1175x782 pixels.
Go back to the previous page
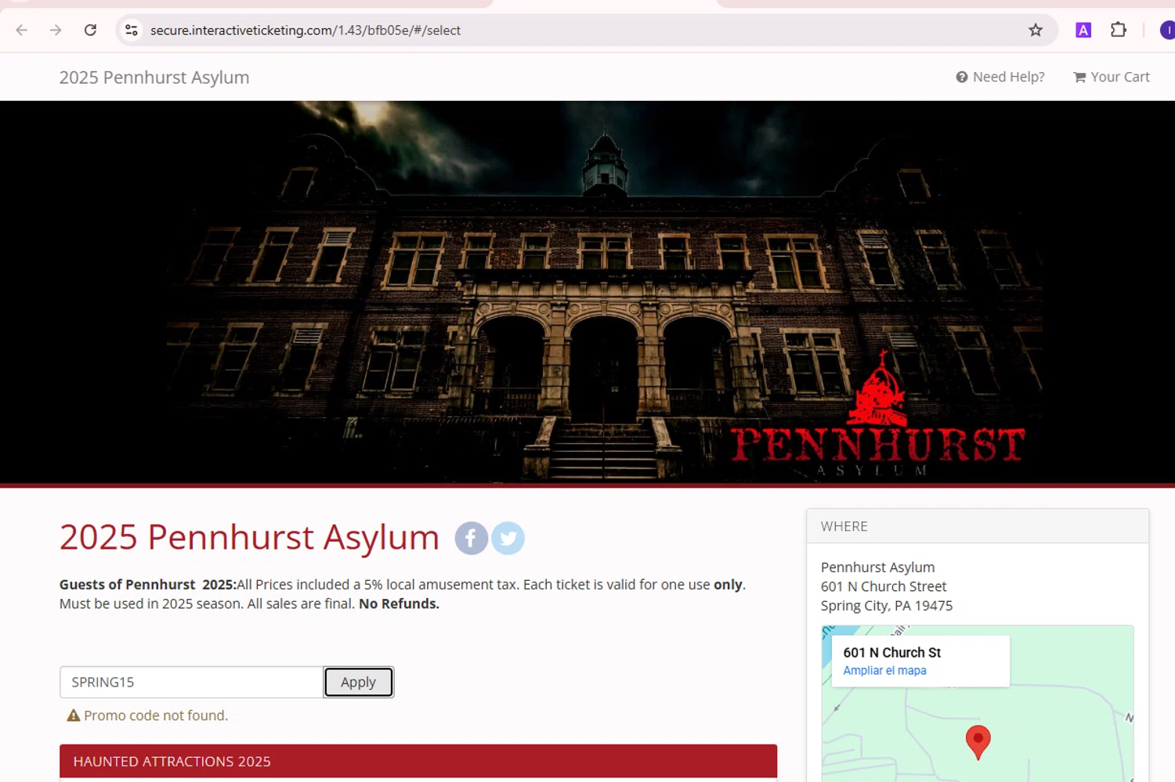point(22,31)
